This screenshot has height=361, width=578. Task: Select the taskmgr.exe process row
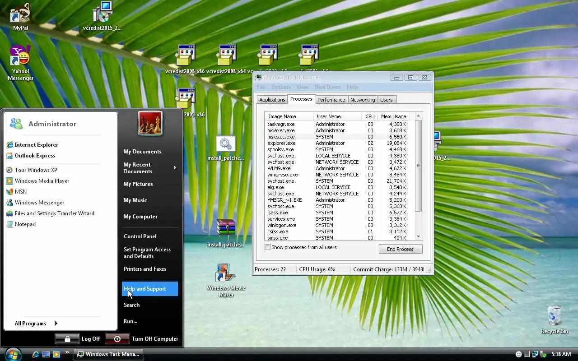click(x=339, y=124)
